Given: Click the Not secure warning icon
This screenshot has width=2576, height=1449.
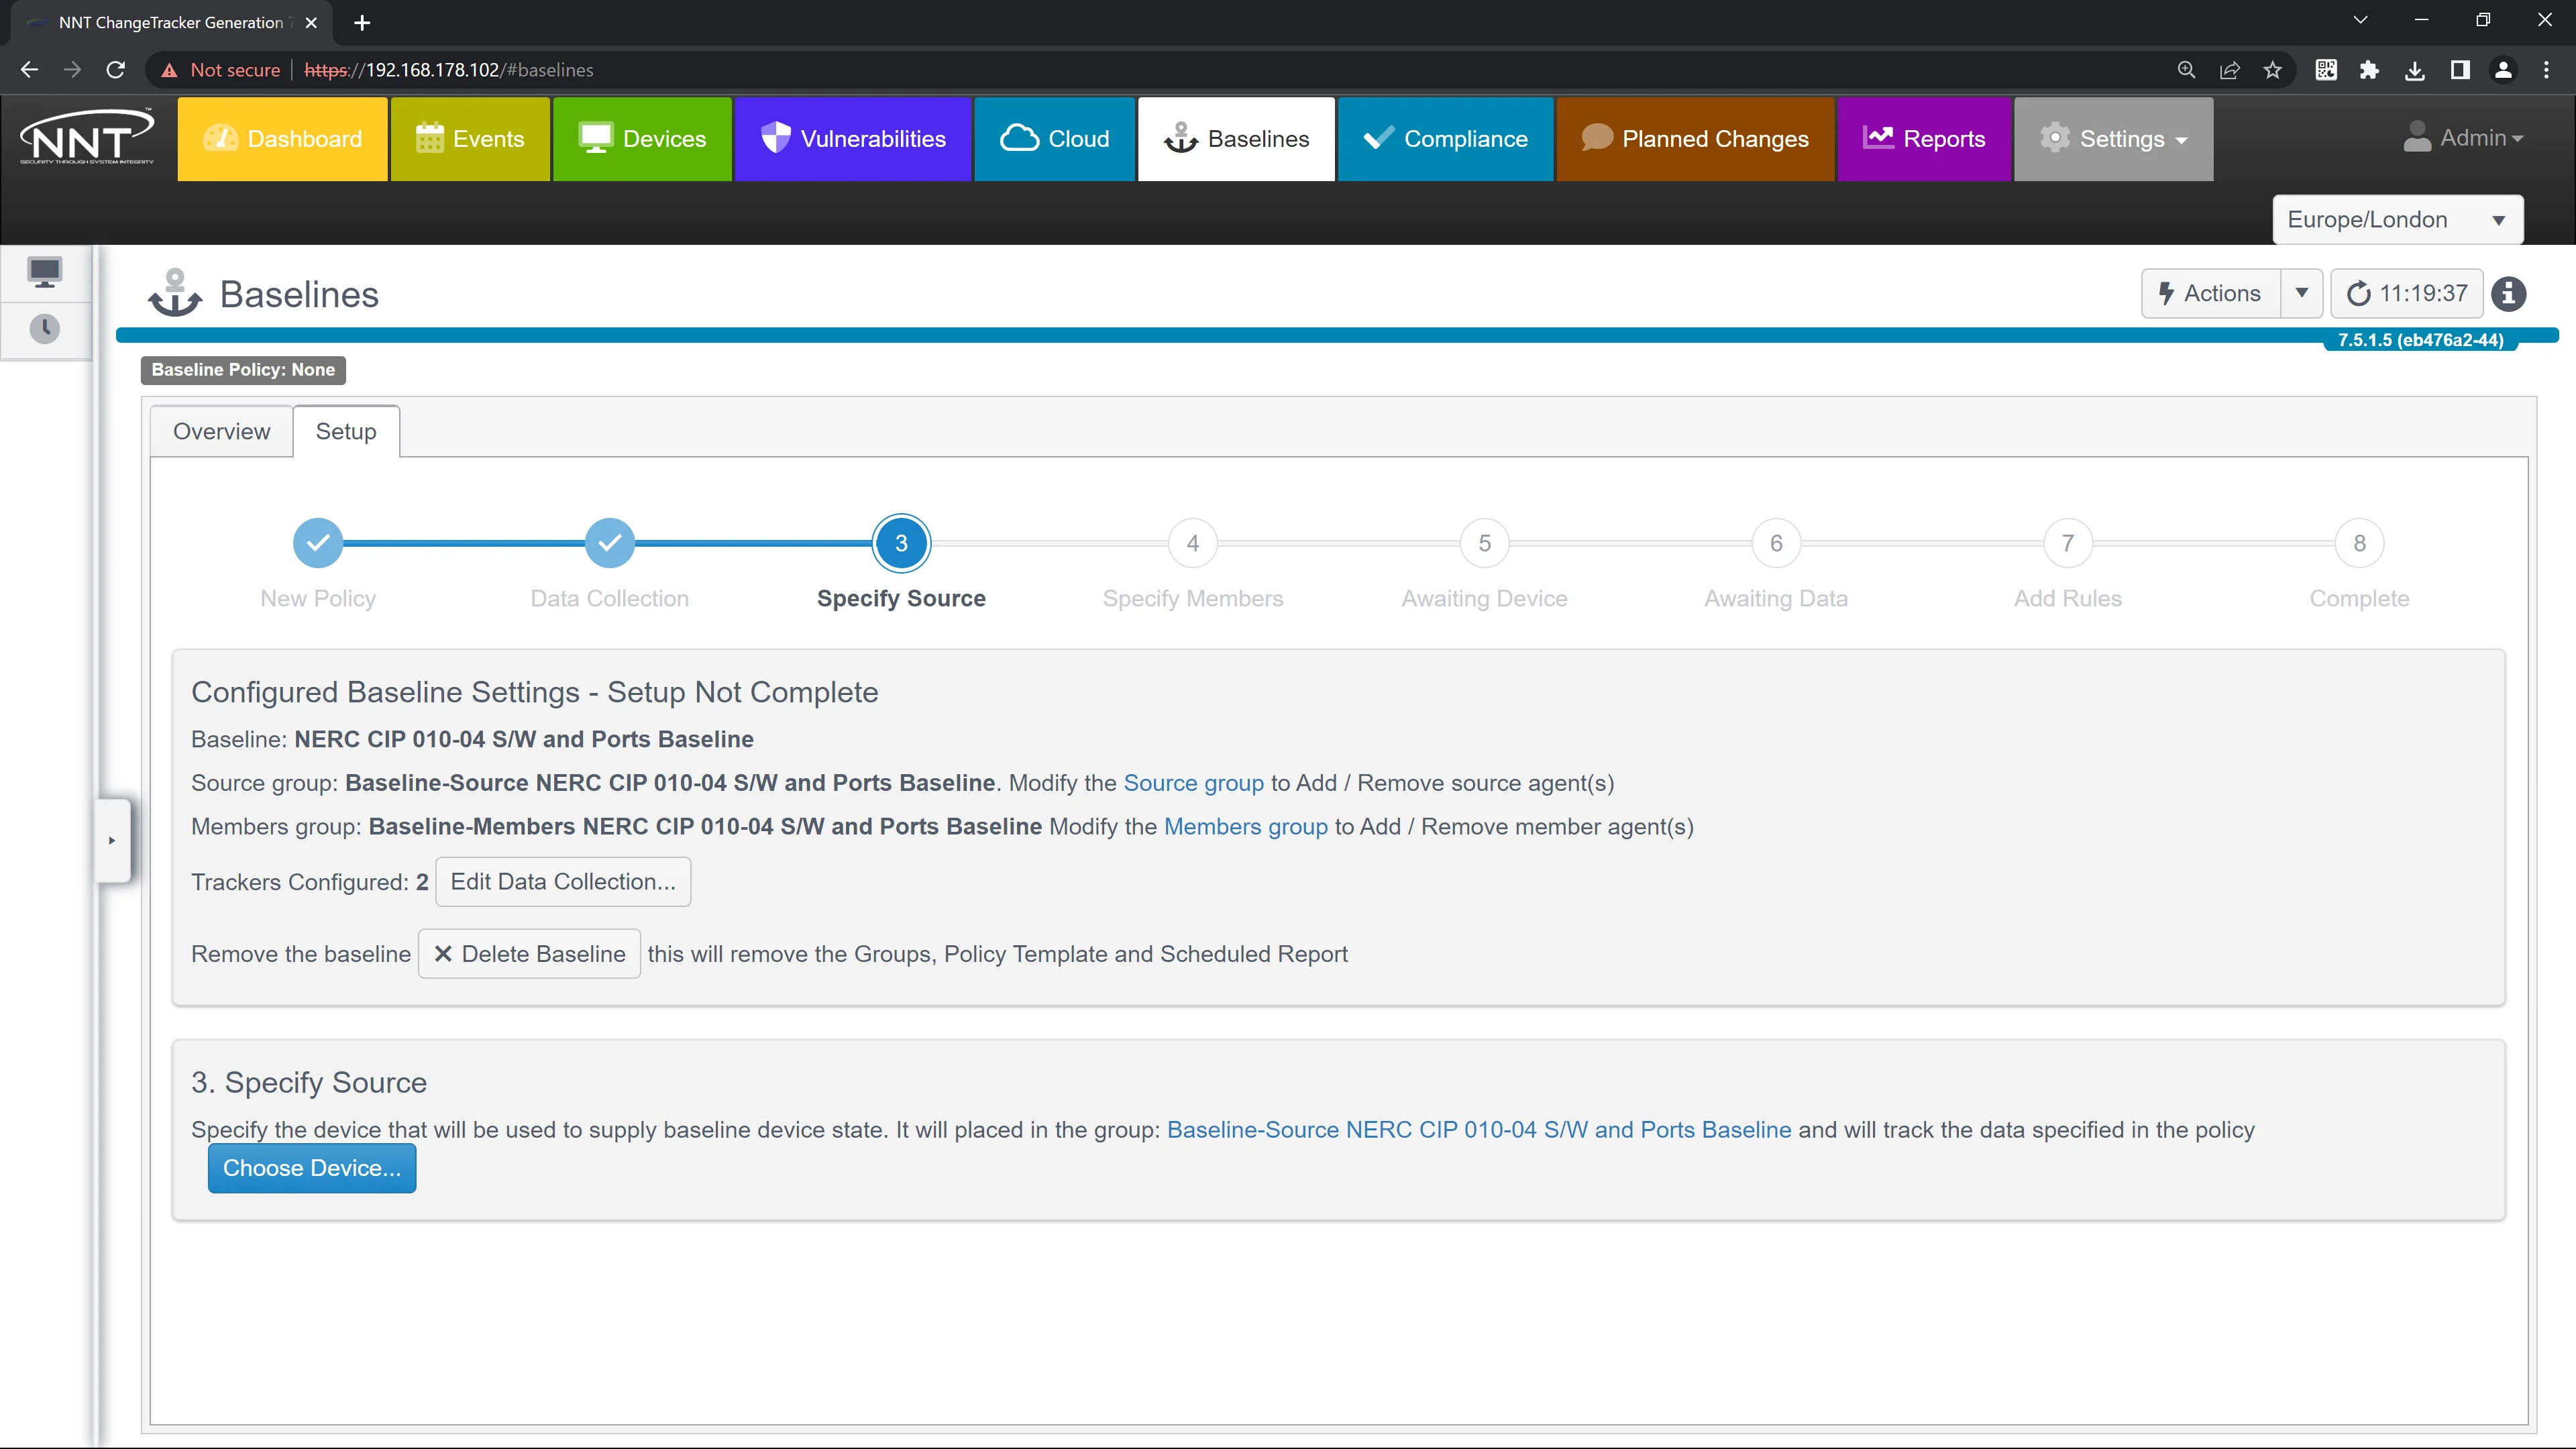Looking at the screenshot, I should click(169, 70).
